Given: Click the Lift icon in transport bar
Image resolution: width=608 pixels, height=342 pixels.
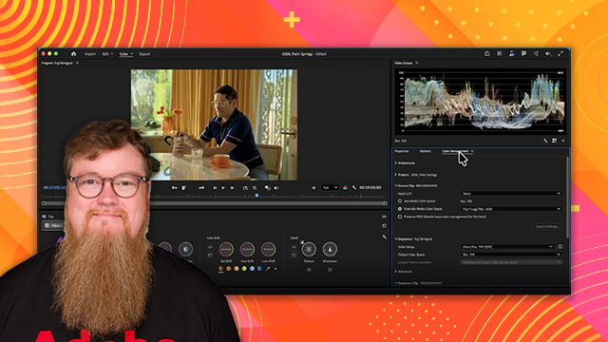Looking at the screenshot, I should point(245,188).
